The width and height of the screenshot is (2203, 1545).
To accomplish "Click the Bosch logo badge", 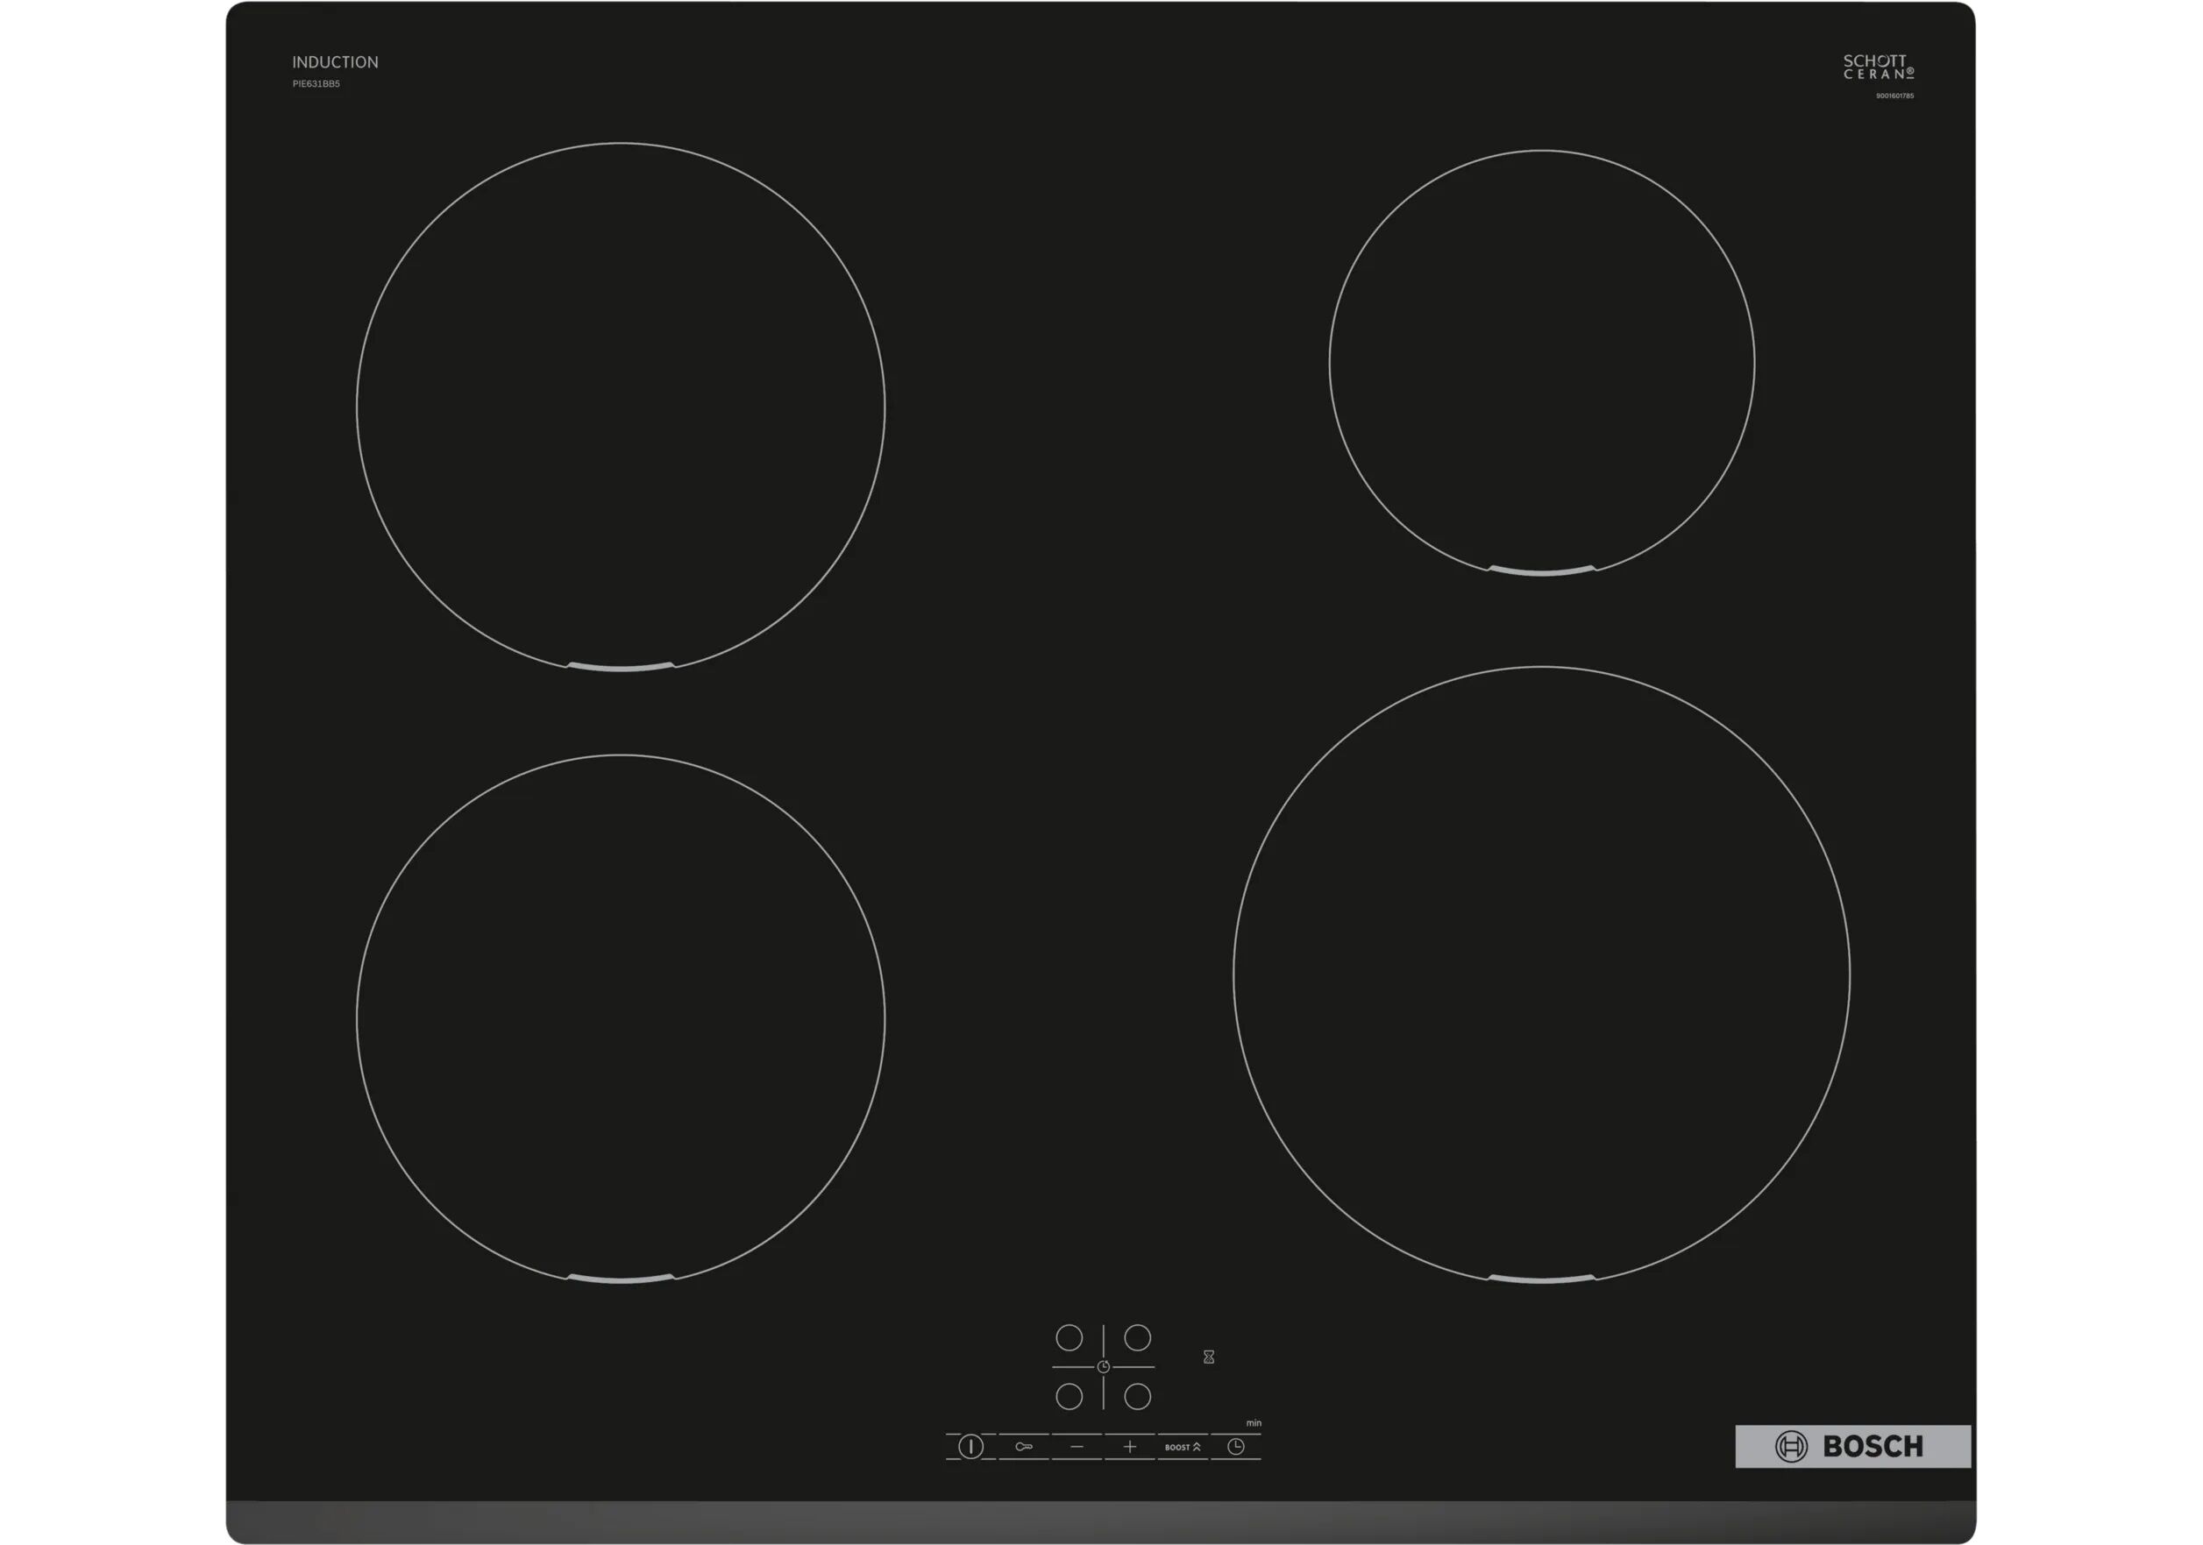I will tap(1853, 1446).
